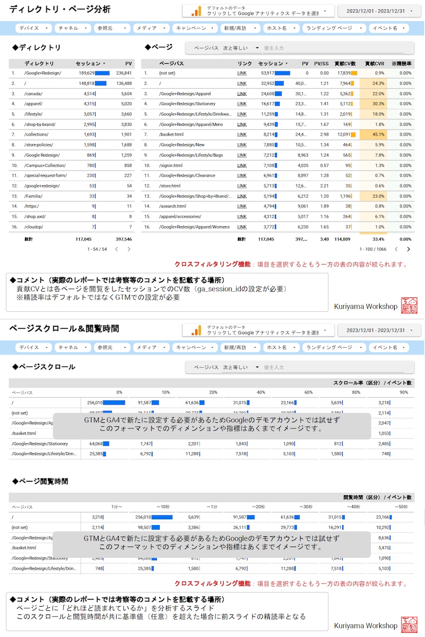The width and height of the screenshot is (425, 637).
Task: Select the /store-policies/ directory row
Action: tap(72, 145)
